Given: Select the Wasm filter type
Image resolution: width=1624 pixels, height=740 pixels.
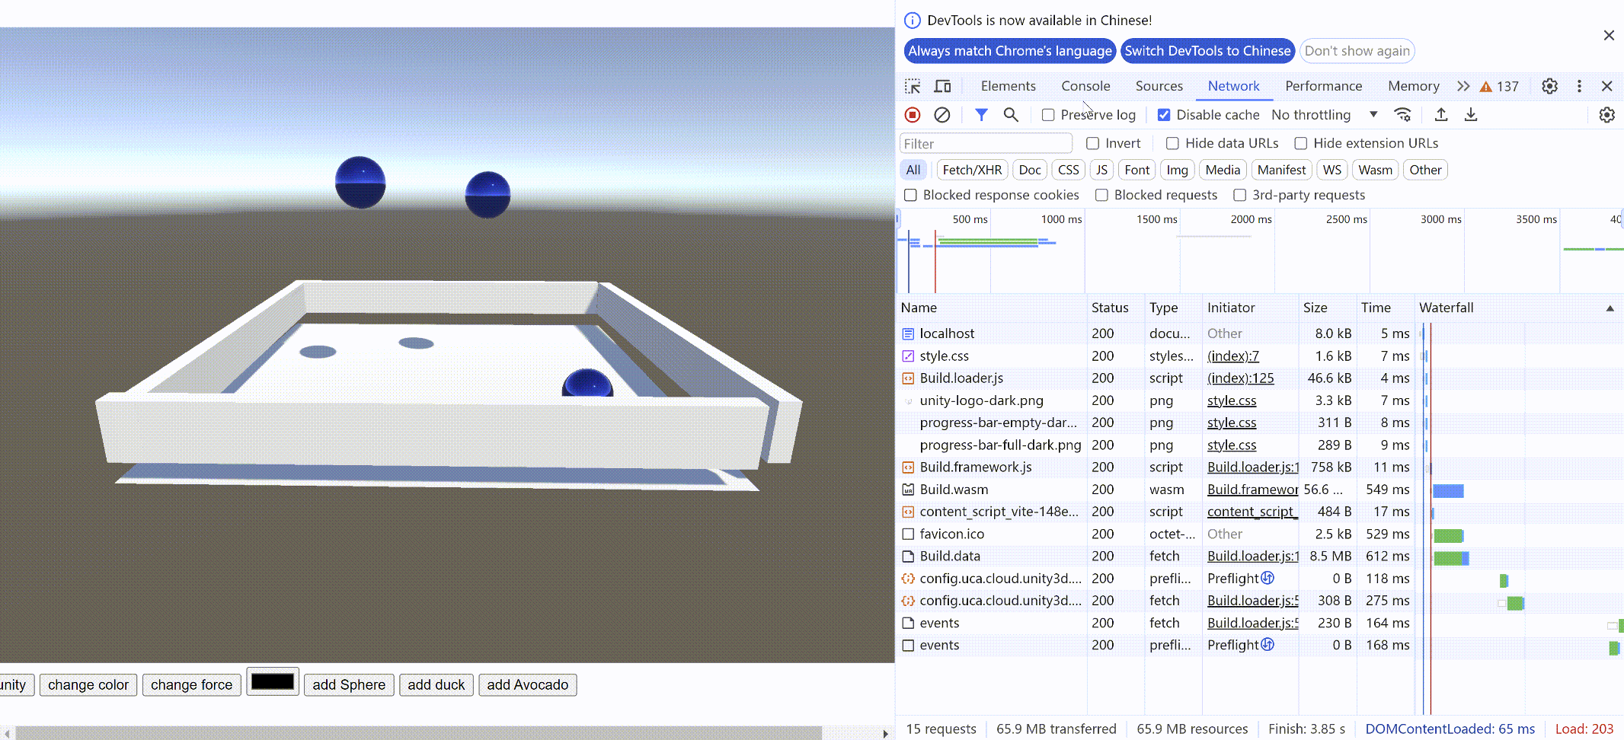Looking at the screenshot, I should (1375, 170).
